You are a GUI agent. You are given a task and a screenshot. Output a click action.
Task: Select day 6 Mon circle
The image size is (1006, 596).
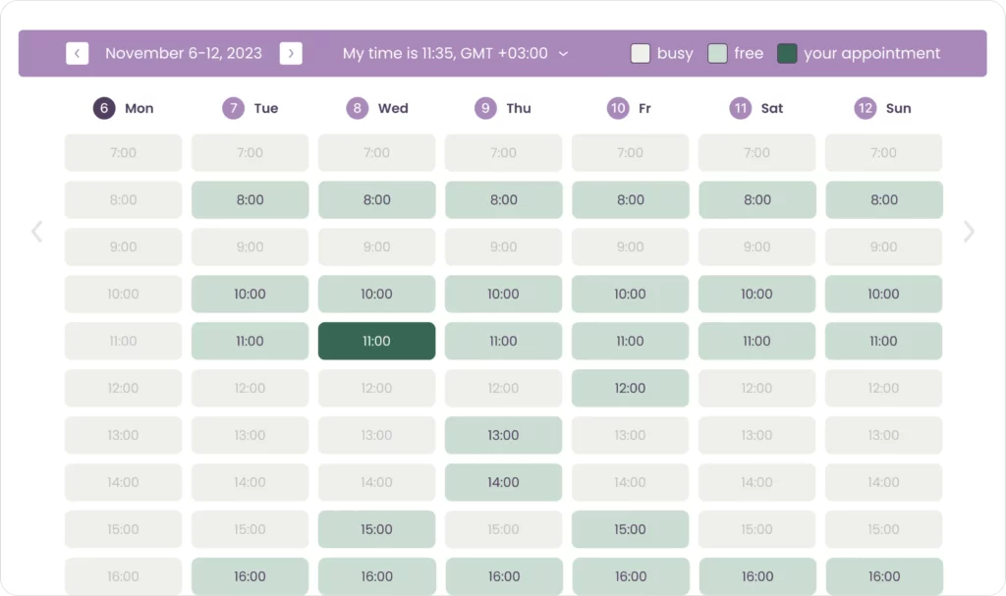(104, 108)
